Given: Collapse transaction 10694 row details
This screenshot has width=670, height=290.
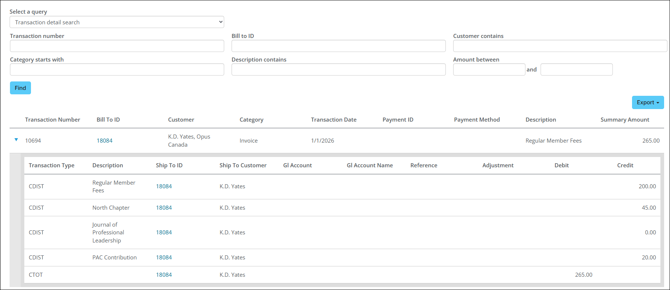Looking at the screenshot, I should pos(16,140).
